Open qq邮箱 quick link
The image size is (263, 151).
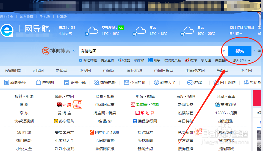click(x=139, y=60)
